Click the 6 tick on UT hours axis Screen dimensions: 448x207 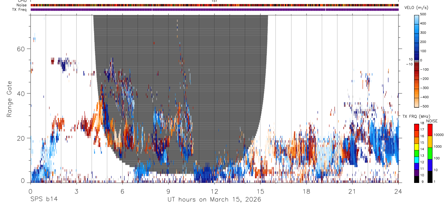122,191
